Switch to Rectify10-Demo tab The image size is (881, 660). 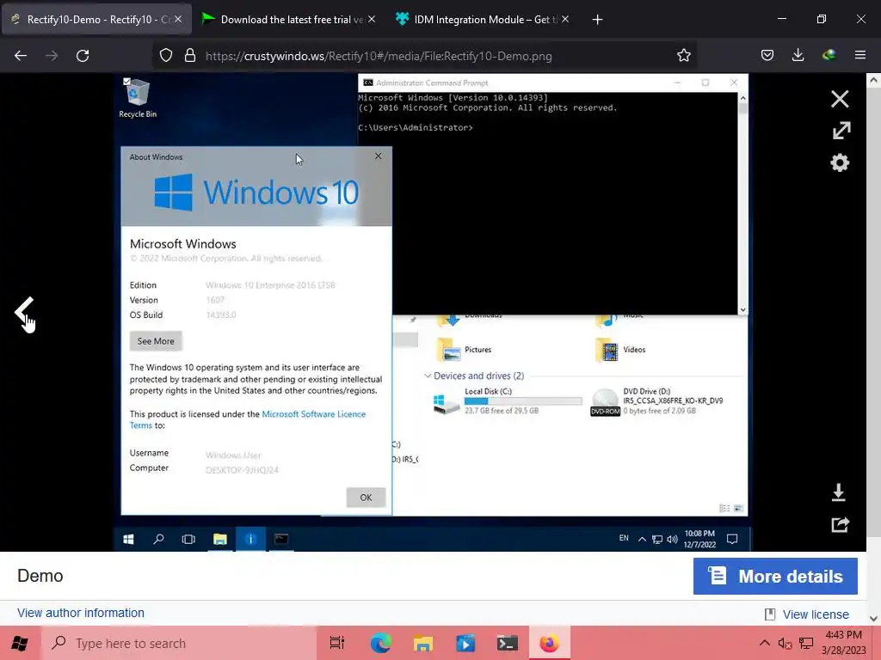(96, 20)
